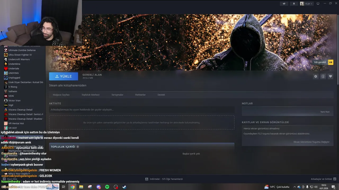The height and width of the screenshot is (190, 339).
Task: Click the microphone tray icon
Action: click(307, 187)
